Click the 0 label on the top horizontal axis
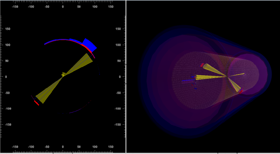Image resolution: width=280 pixels, height=154 pixels. [63, 7]
